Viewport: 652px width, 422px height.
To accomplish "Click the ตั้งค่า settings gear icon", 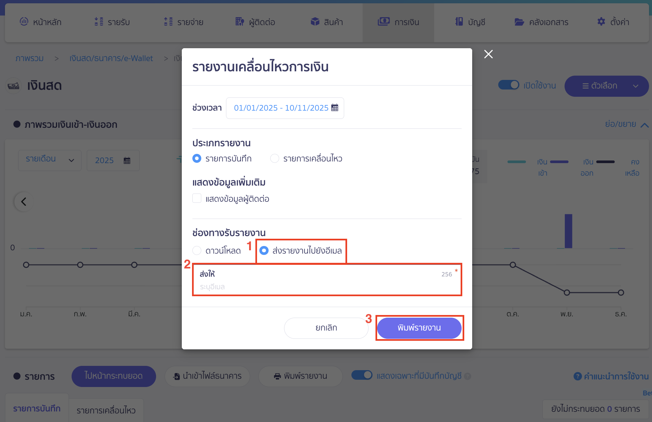I will coord(601,22).
